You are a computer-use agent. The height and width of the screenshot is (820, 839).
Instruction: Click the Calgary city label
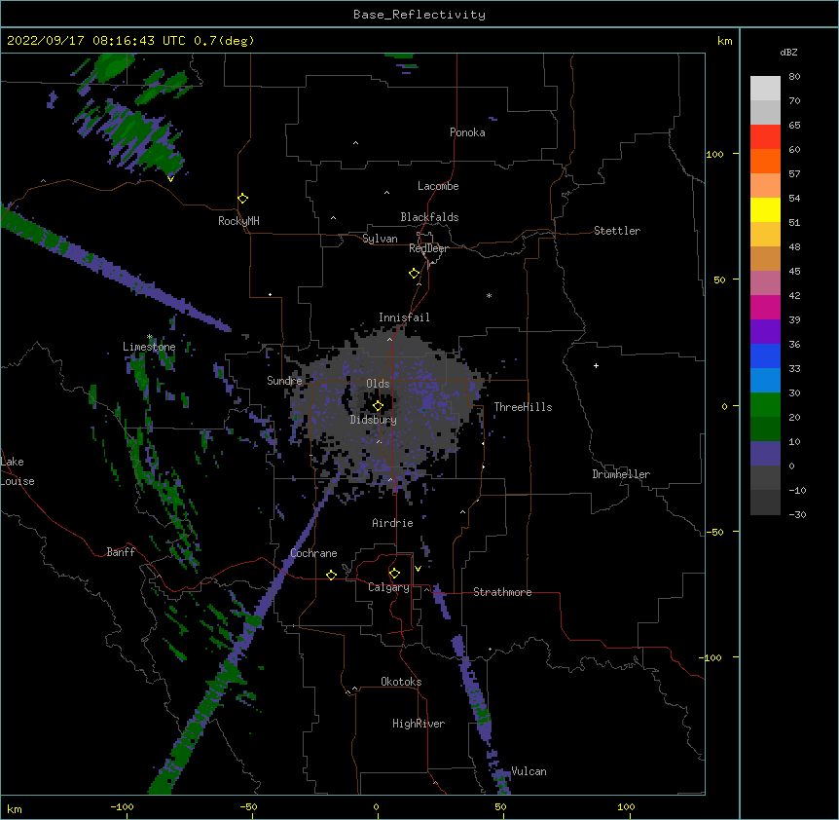[388, 587]
